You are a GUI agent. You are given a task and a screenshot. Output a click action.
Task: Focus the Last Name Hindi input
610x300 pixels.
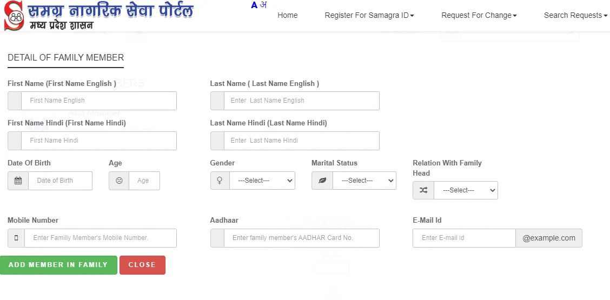point(302,141)
